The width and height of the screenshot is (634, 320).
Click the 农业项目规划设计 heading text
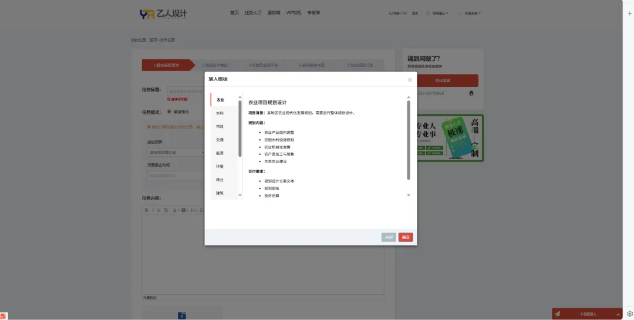tap(267, 103)
